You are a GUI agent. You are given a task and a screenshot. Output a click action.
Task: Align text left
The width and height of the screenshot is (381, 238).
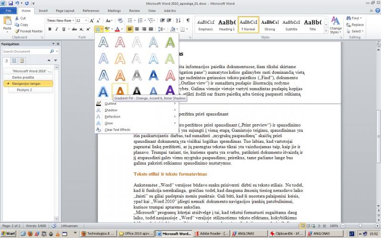pos(130,29)
